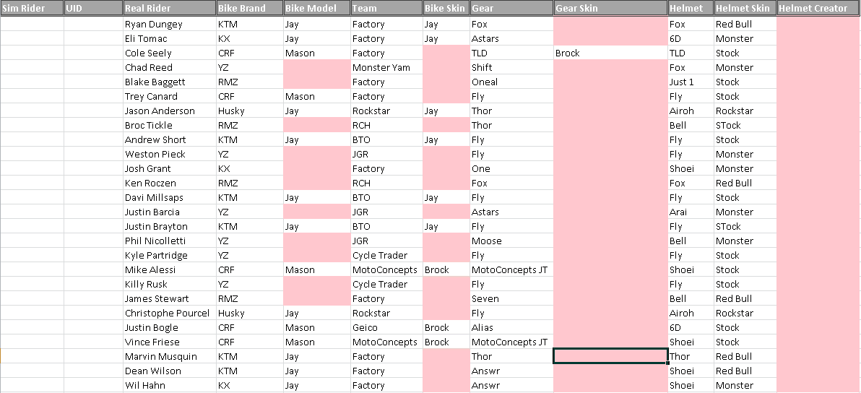The width and height of the screenshot is (861, 393).
Task: Select the Sim Rider column header
Action: pyautogui.click(x=32, y=8)
